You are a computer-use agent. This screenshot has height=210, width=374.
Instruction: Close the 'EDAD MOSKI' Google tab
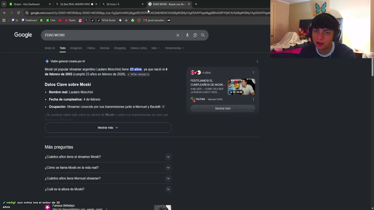189,4
